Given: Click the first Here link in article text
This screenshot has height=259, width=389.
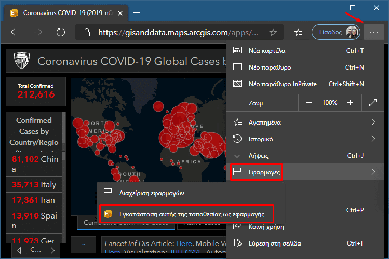Looking at the screenshot, I should 184,243.
